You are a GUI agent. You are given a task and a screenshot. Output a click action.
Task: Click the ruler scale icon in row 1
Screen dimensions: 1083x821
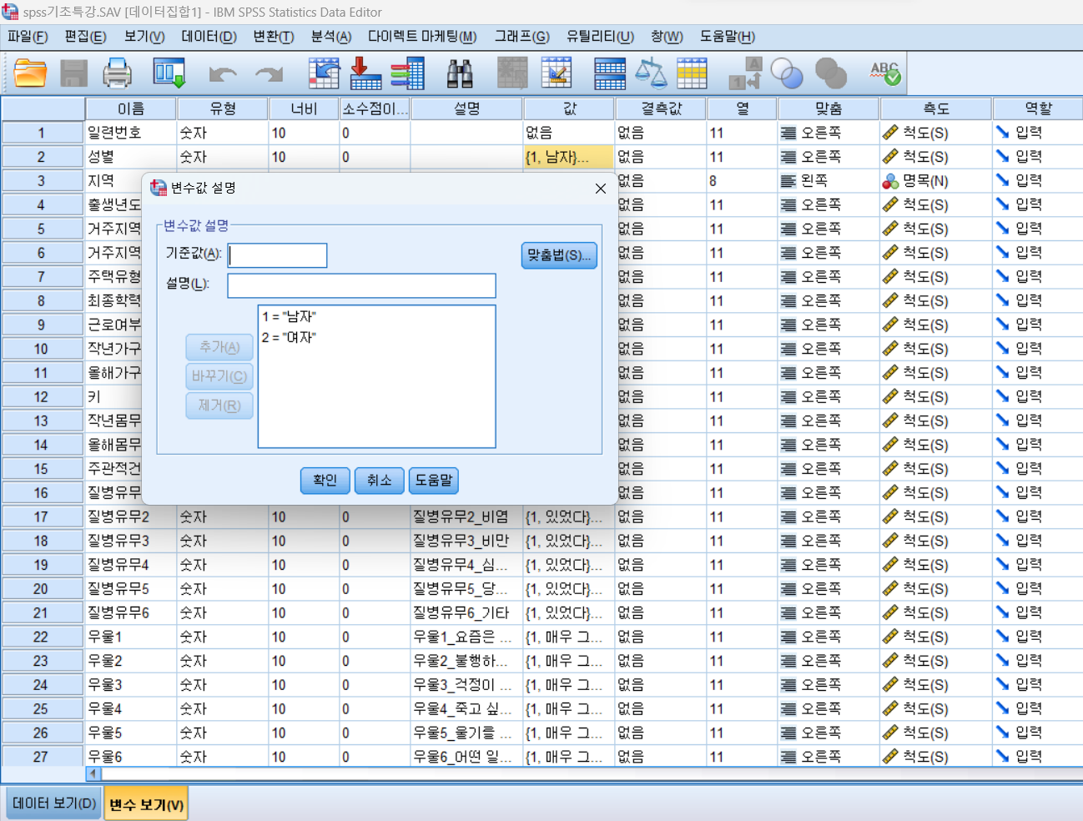[x=890, y=133]
